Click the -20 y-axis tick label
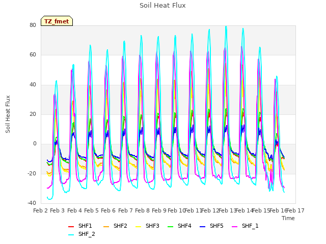326x244 pixels. 32,173
